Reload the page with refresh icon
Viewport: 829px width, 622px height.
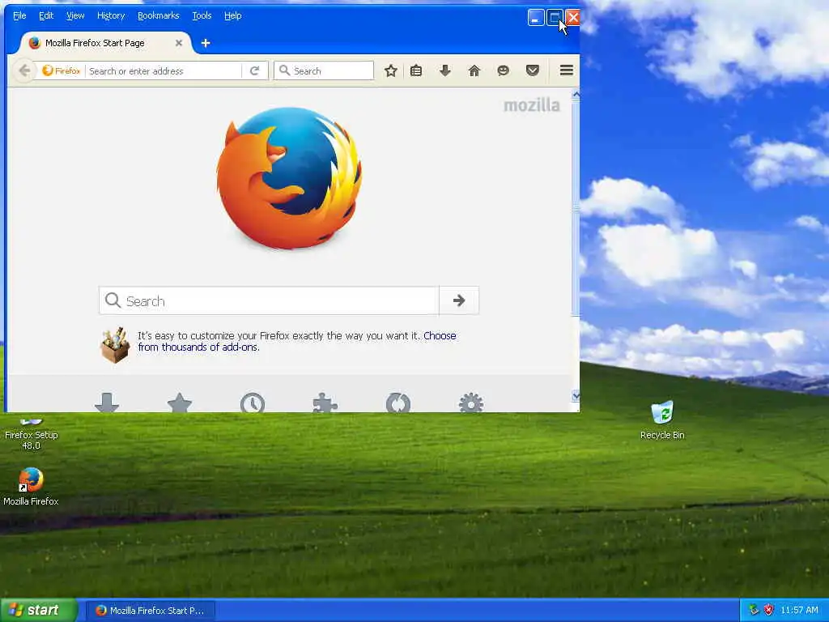click(254, 70)
